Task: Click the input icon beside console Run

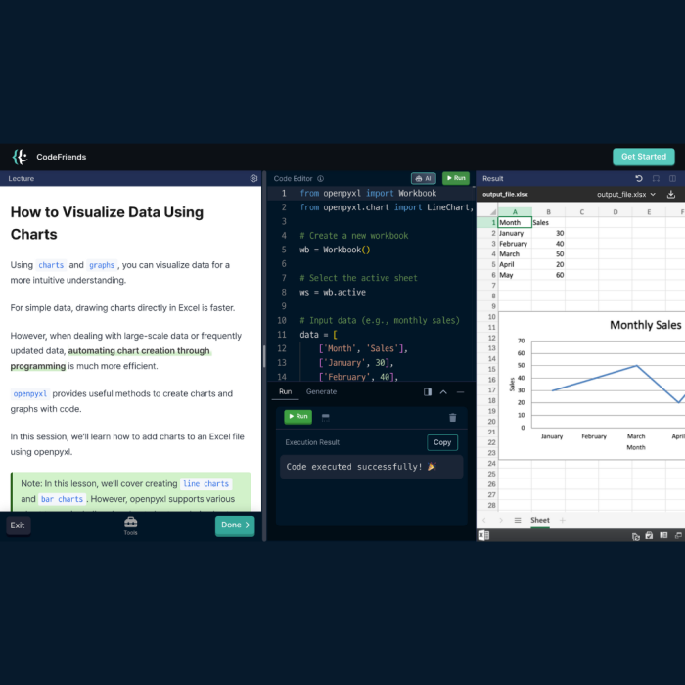Action: (326, 417)
